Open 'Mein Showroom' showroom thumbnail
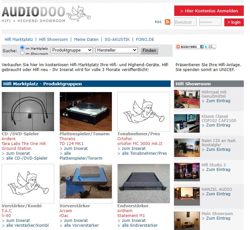Image resolution: width=250 pixels, height=230 pixels. point(187,221)
